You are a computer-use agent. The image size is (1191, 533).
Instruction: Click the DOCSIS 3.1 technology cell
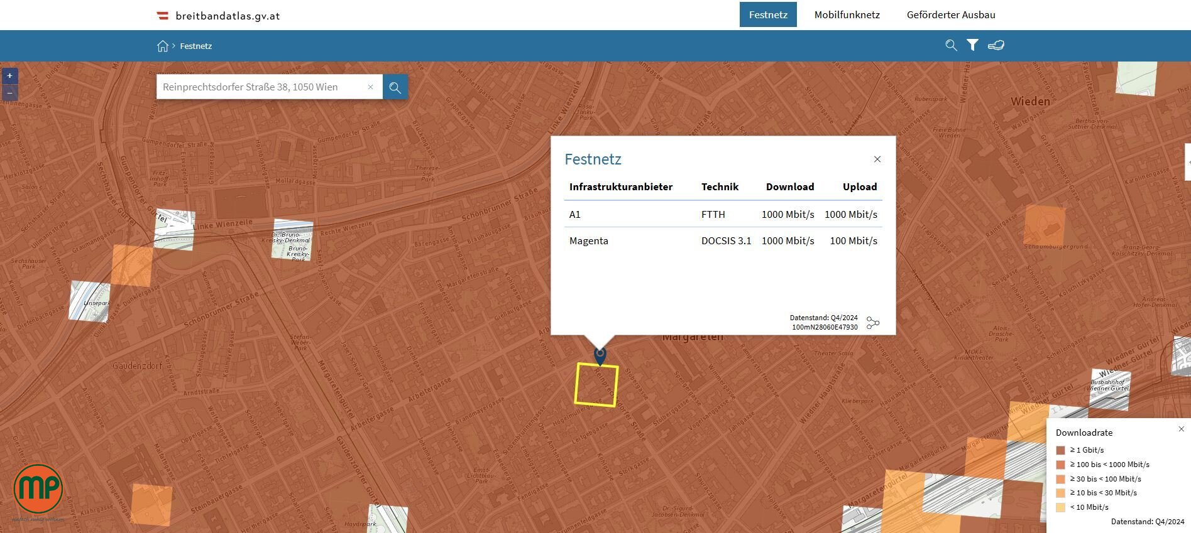726,240
